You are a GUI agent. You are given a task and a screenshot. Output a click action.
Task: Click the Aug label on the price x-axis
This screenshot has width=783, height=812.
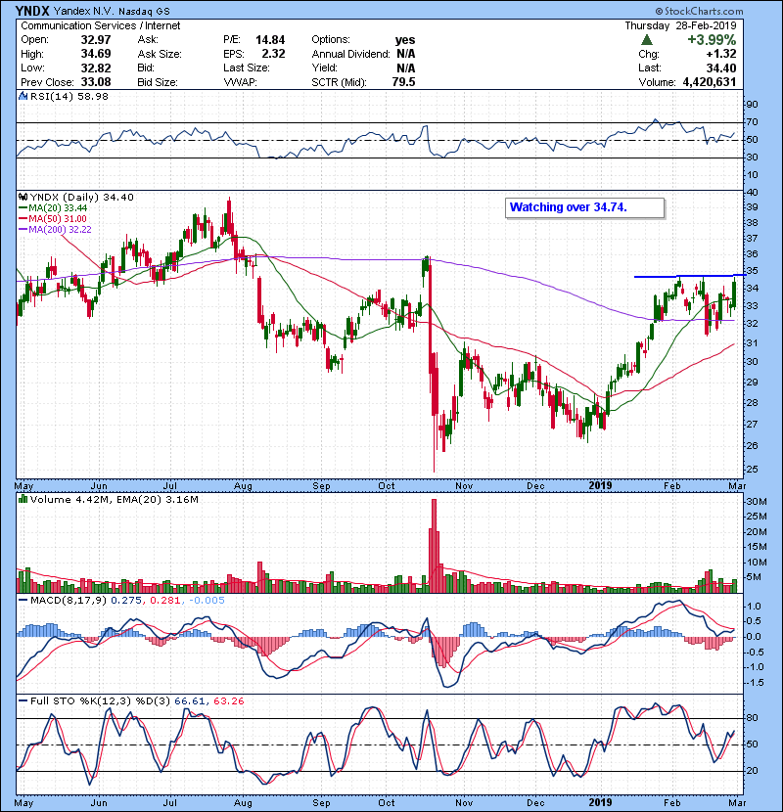click(243, 486)
